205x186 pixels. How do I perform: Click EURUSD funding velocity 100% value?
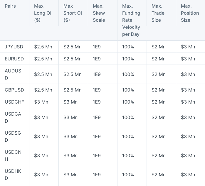(128, 59)
